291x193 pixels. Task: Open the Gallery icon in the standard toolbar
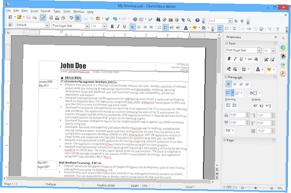[x=171, y=20]
